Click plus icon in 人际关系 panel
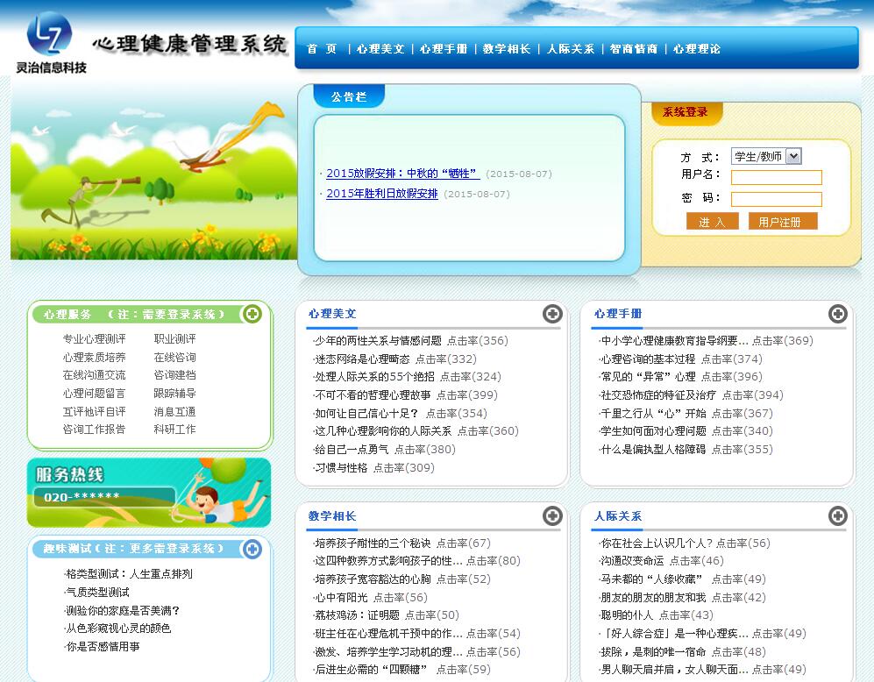Viewport: 874px width, 682px height. [838, 516]
